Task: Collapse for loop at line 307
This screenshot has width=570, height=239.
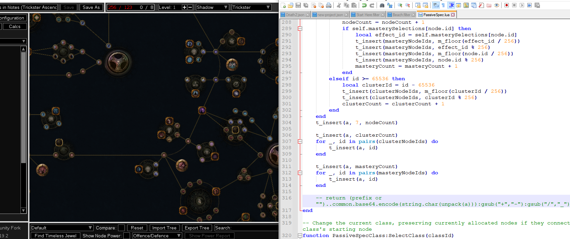Action: coord(300,141)
